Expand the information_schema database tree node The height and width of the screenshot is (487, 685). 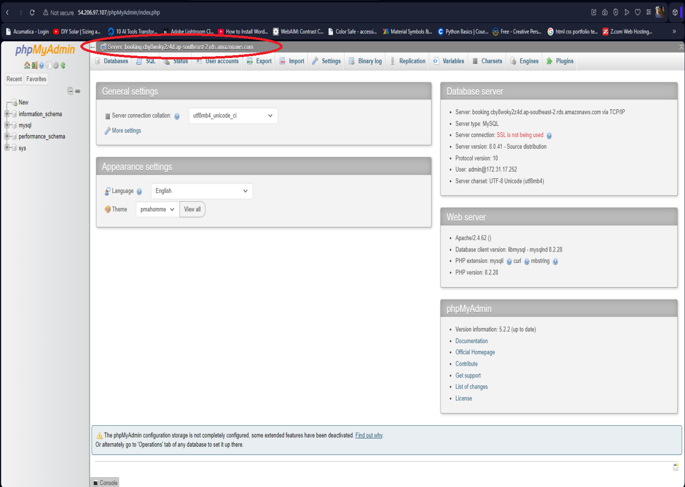pyautogui.click(x=7, y=114)
